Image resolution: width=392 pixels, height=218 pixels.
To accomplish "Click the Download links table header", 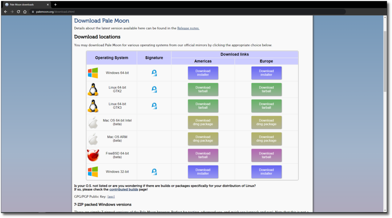I will (x=235, y=54).
